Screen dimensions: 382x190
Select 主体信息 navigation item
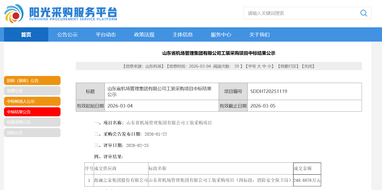pos(183,35)
